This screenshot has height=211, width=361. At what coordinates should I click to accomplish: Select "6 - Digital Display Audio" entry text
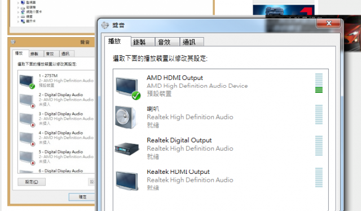[61, 171]
